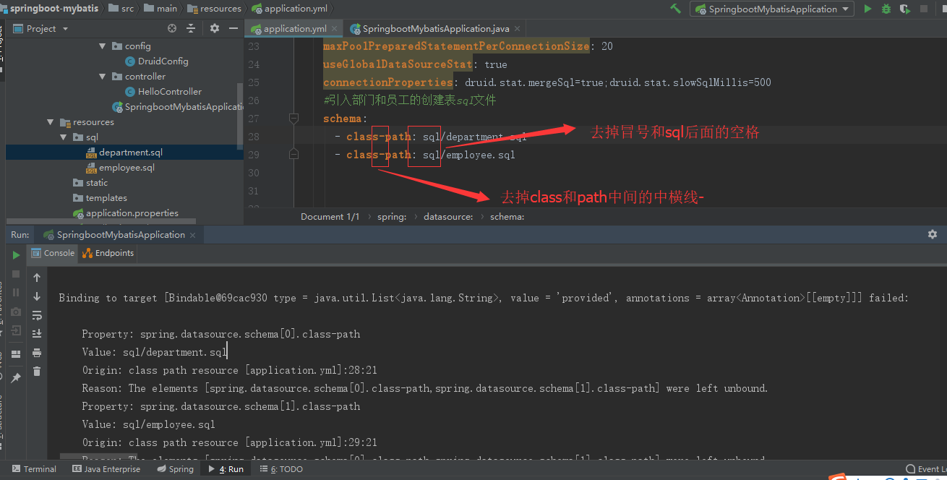
Task: Click camera dump threads icon
Action: point(16,312)
